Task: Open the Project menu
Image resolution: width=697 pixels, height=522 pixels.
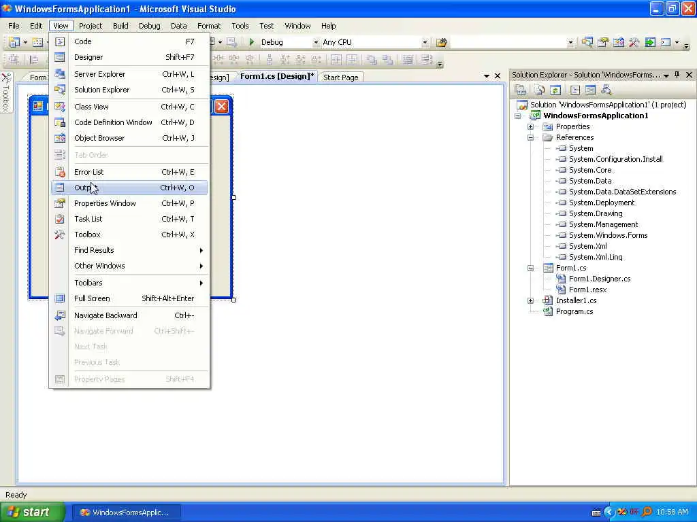Action: (x=91, y=26)
